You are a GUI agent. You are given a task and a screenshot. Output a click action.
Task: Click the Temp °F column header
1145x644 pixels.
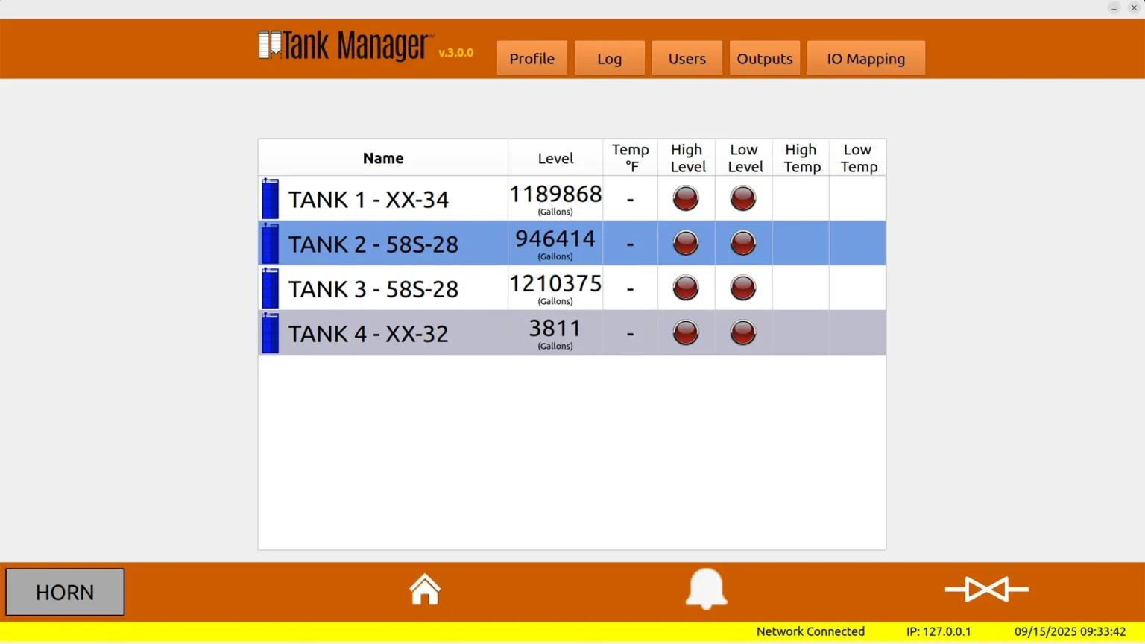pos(631,158)
